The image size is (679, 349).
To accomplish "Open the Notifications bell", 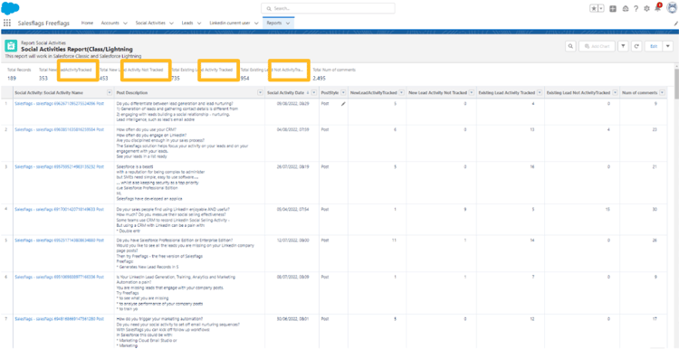I will [658, 8].
